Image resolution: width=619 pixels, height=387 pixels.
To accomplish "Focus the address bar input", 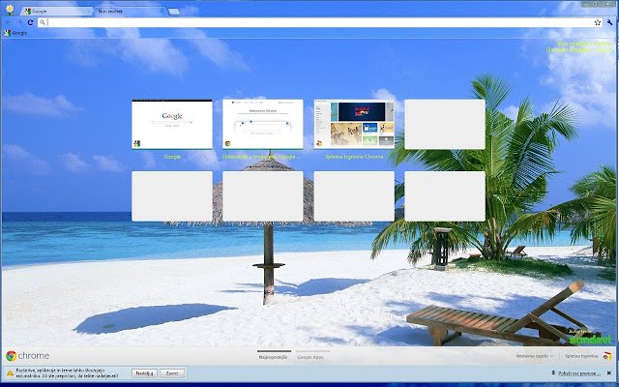I will [x=320, y=22].
